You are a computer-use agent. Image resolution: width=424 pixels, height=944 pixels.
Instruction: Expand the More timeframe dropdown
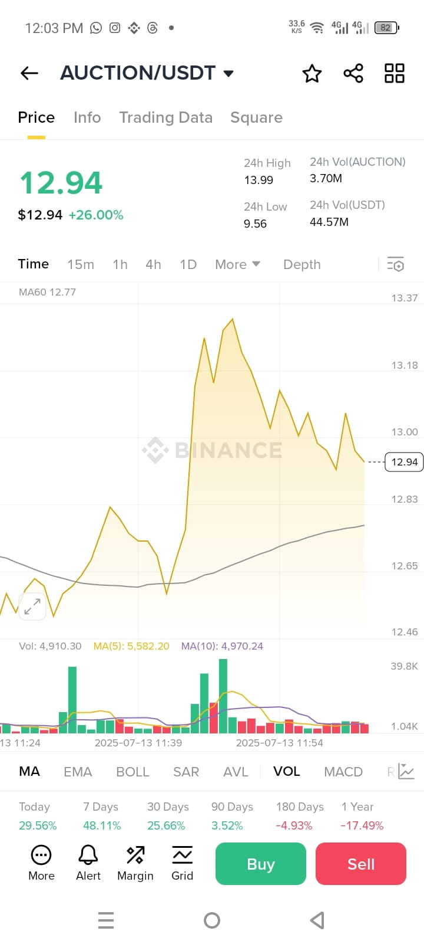click(237, 264)
